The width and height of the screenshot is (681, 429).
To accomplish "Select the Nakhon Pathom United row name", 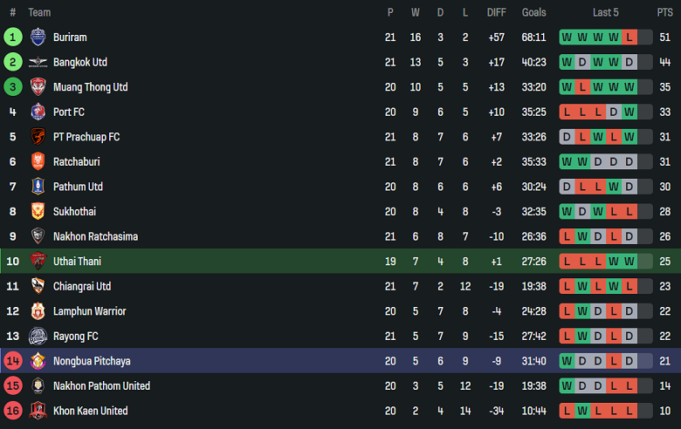I will point(101,386).
